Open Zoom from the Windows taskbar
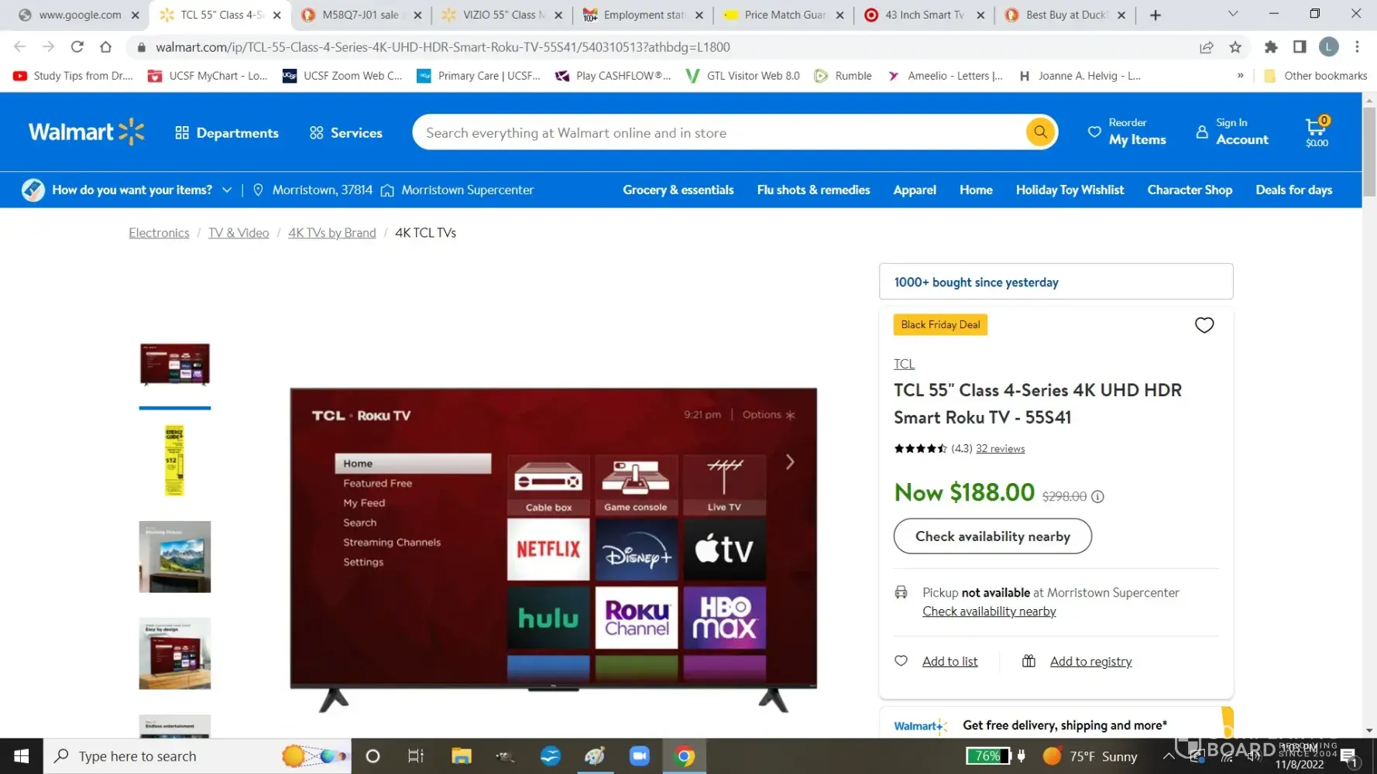The height and width of the screenshot is (774, 1377). click(639, 756)
